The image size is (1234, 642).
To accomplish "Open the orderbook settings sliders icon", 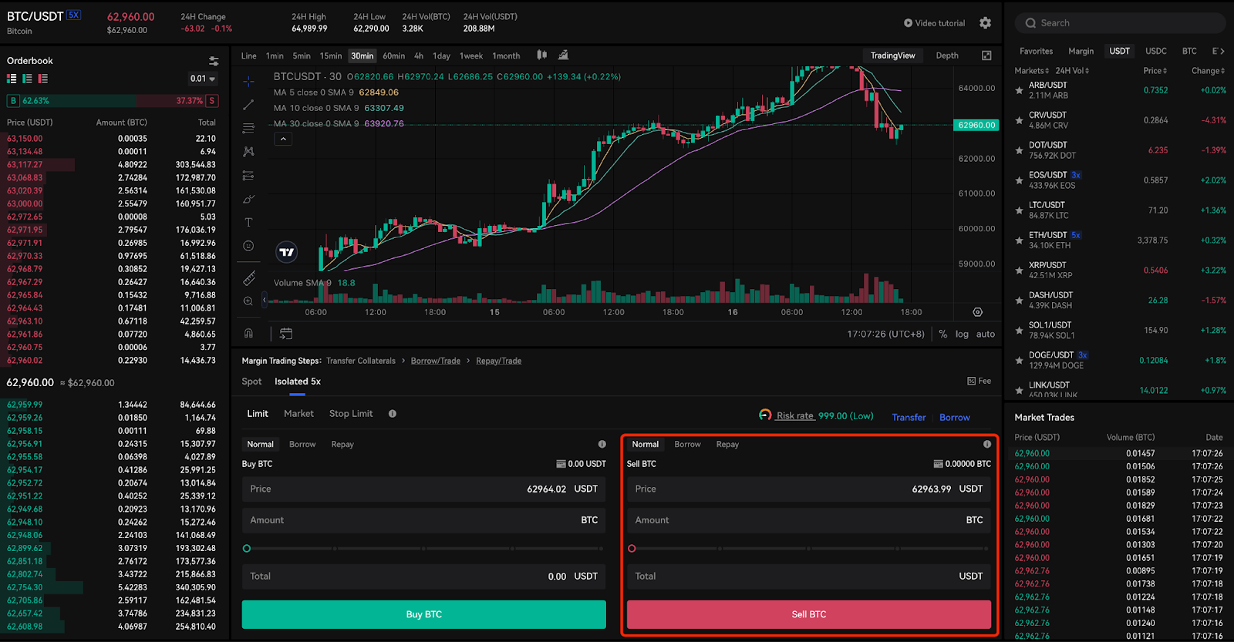I will point(214,61).
